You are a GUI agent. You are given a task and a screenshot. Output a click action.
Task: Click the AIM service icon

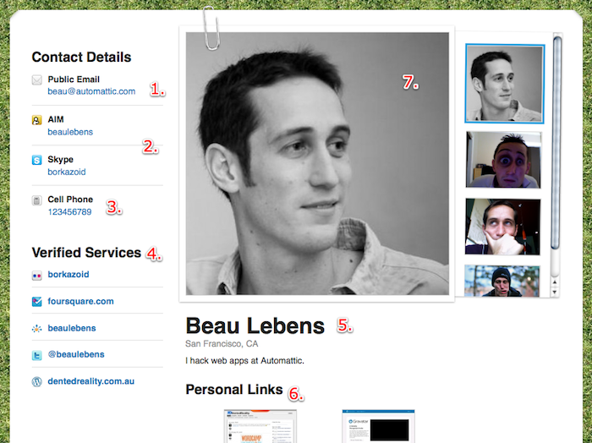pyautogui.click(x=36, y=120)
